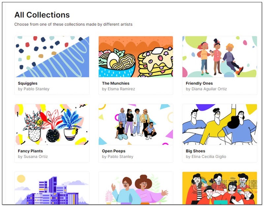Click author text by Elsma Ramirez
The width and height of the screenshot is (264, 207).
point(118,89)
